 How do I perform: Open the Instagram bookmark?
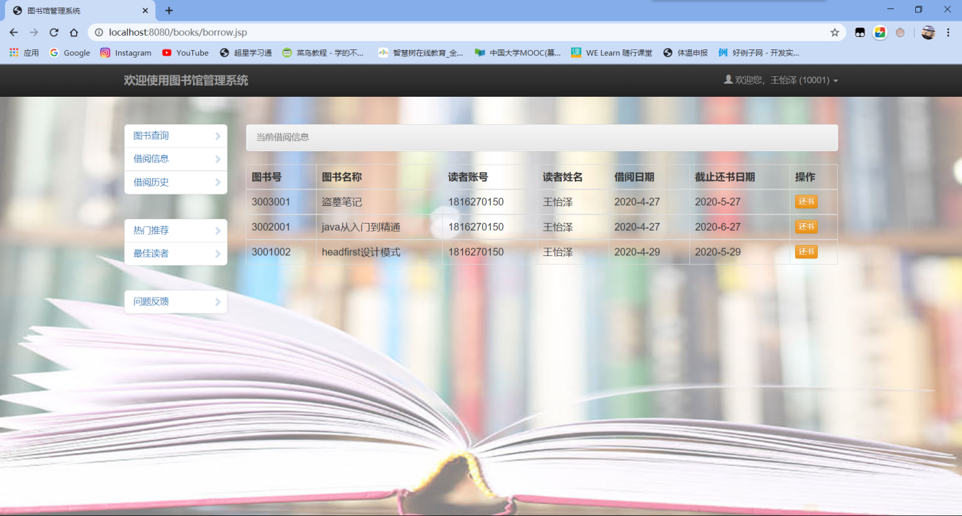click(126, 53)
